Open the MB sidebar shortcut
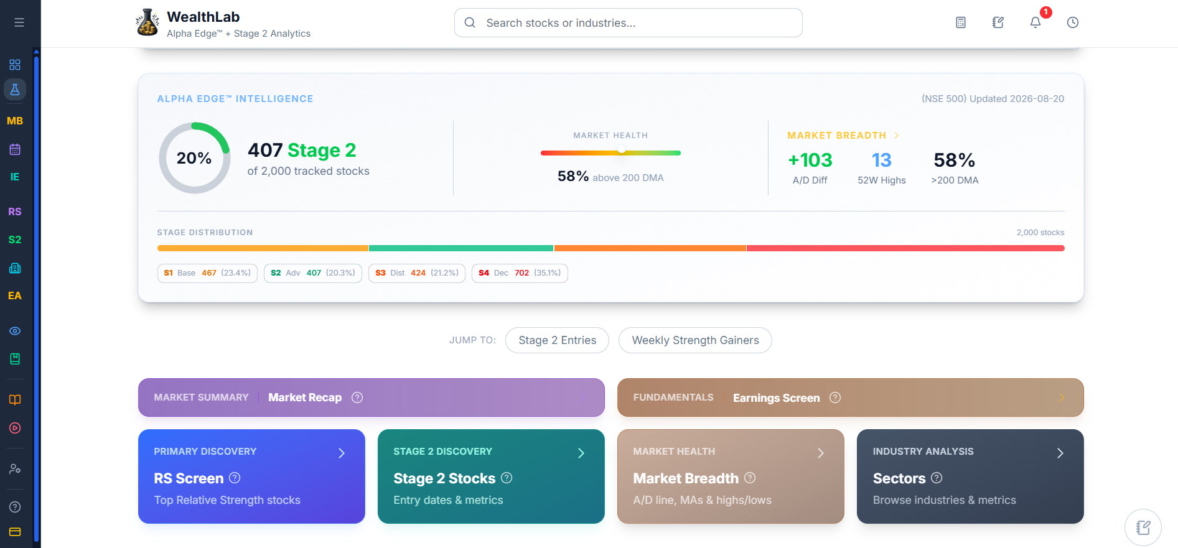This screenshot has width=1178, height=548. click(x=15, y=121)
